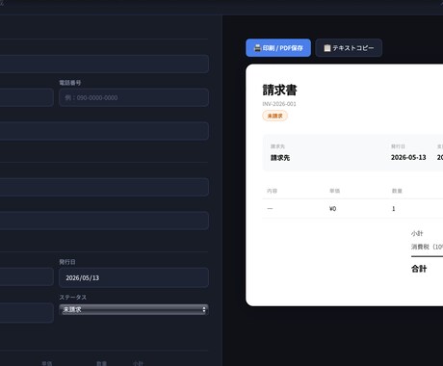The height and width of the screenshot is (366, 443).
Task: Click the 印刷 / PDF保存 button
Action: point(278,48)
